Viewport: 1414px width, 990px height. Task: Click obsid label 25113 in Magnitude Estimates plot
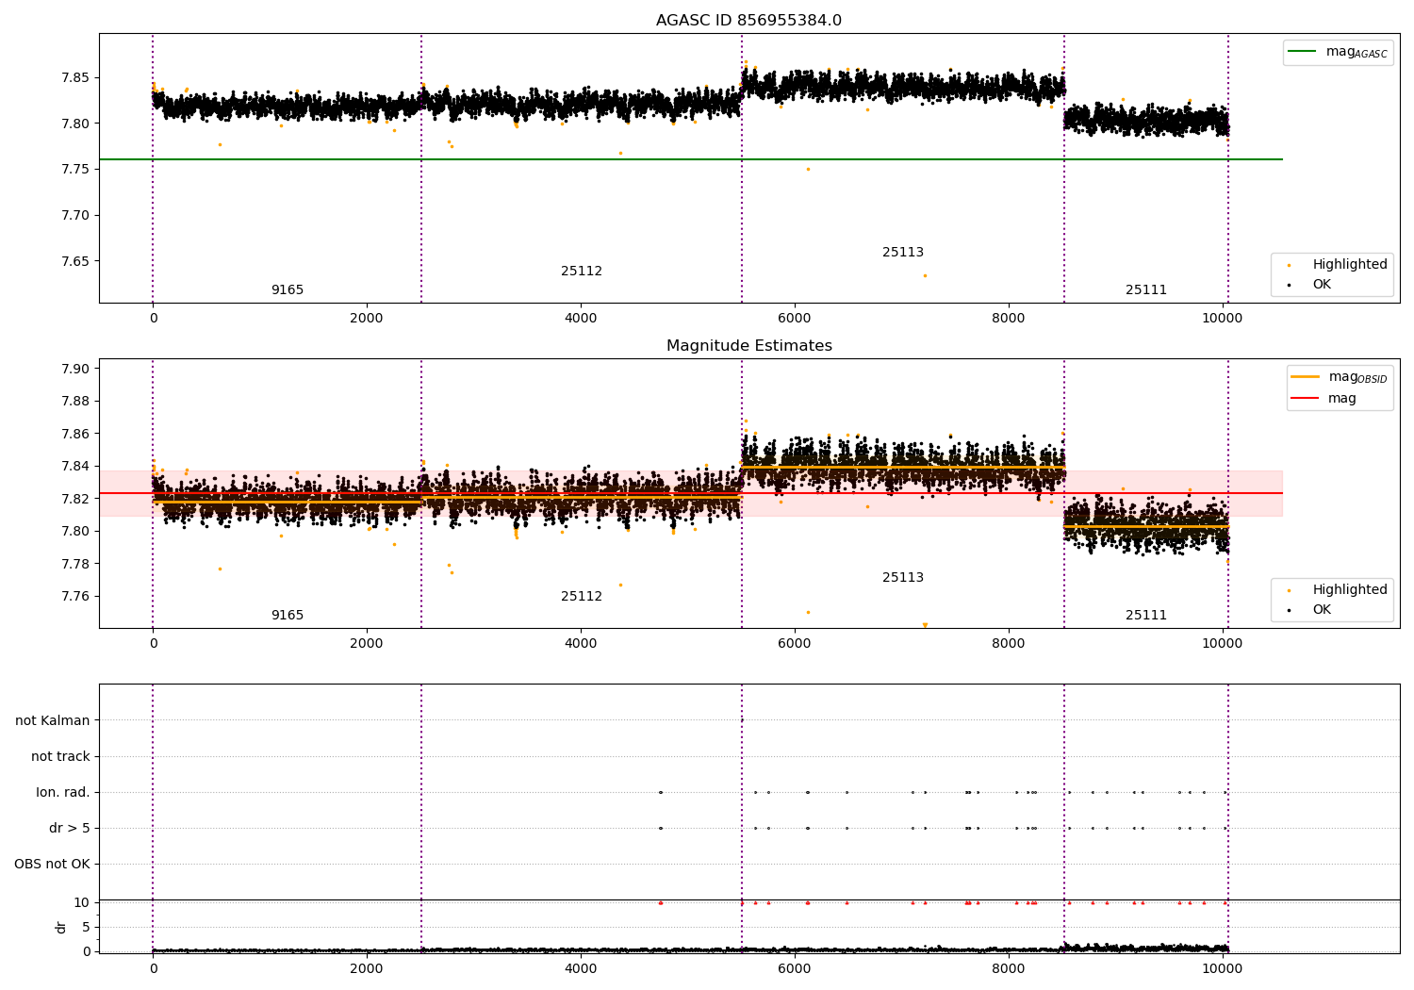tap(903, 578)
